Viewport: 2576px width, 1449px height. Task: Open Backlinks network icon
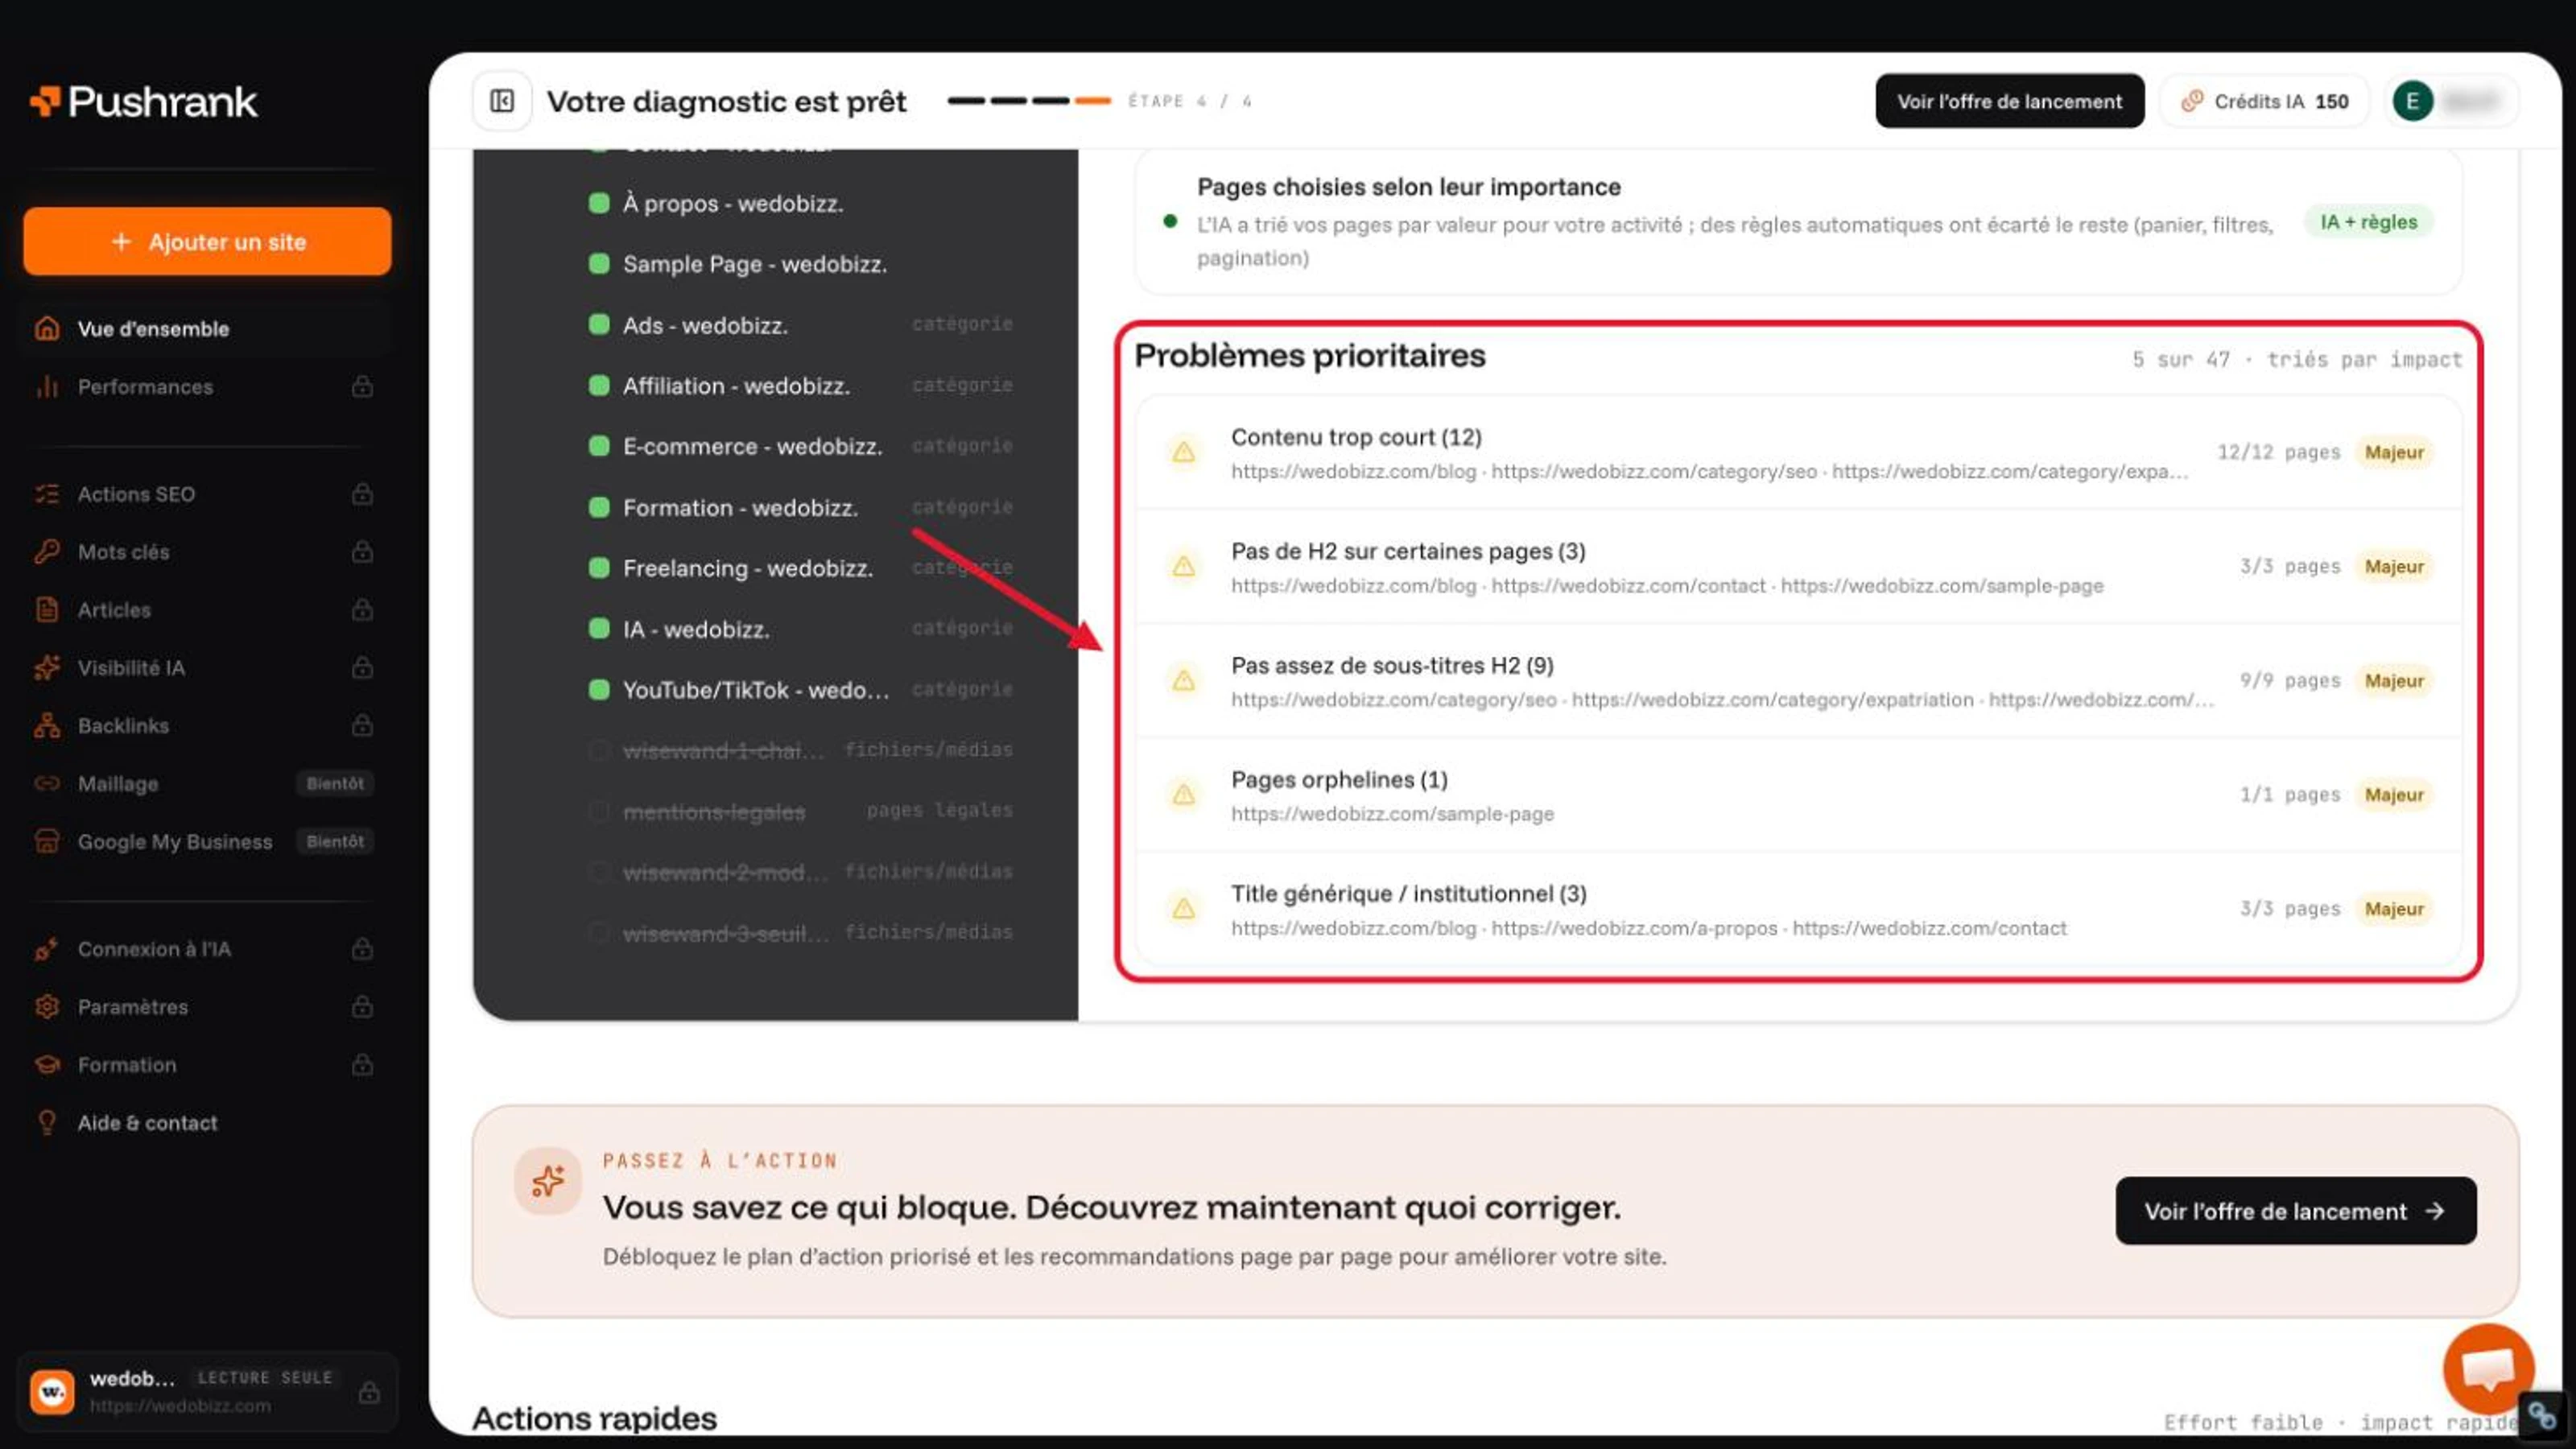(47, 725)
